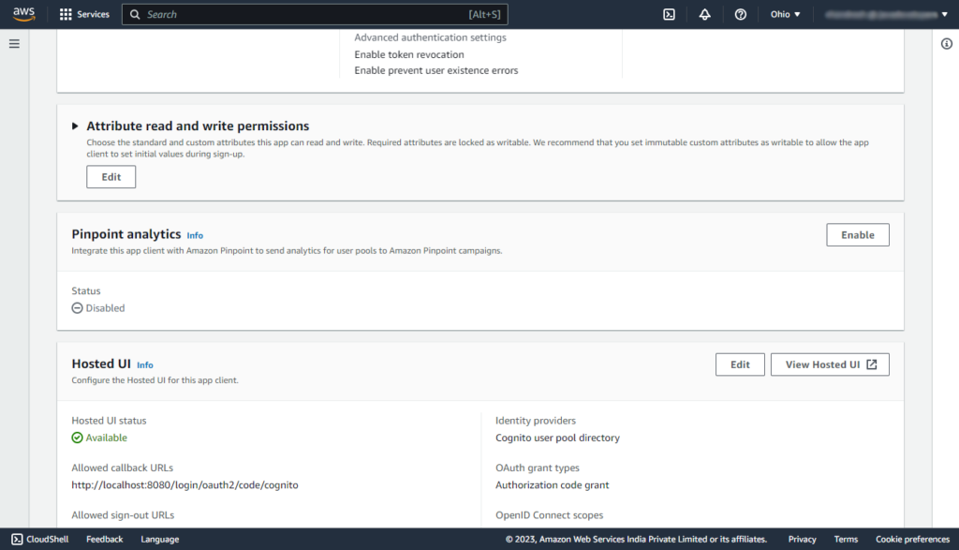This screenshot has width=959, height=550.
Task: Expand the Attribute read and write permissions section
Action: 76,126
